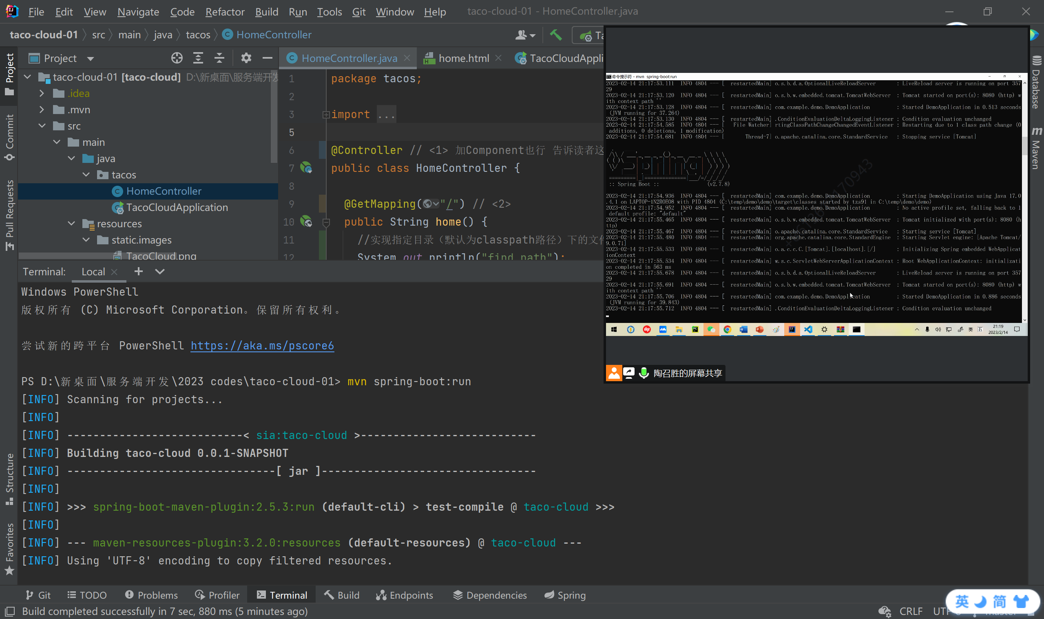Open the Problems tool window tab
The width and height of the screenshot is (1044, 619).
pyautogui.click(x=152, y=595)
